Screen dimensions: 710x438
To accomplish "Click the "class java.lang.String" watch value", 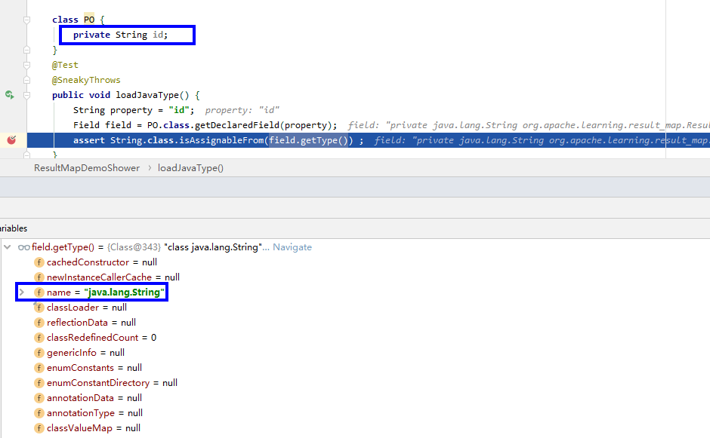I will point(213,247).
